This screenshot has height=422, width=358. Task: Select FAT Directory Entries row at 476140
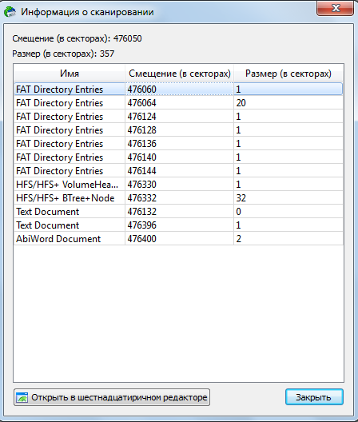point(178,157)
